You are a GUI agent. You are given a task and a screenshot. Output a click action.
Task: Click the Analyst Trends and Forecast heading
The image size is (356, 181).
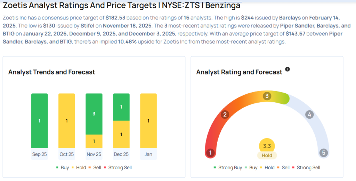51,72
